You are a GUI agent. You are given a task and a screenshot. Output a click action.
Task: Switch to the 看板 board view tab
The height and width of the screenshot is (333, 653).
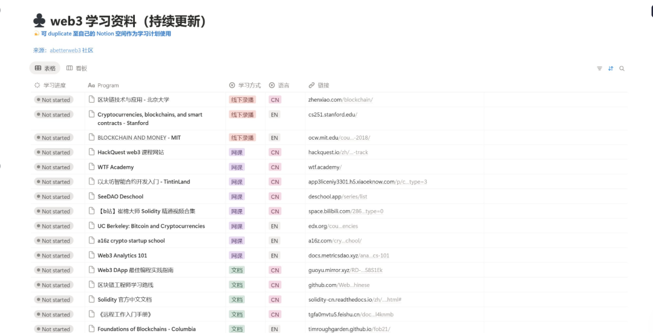77,68
